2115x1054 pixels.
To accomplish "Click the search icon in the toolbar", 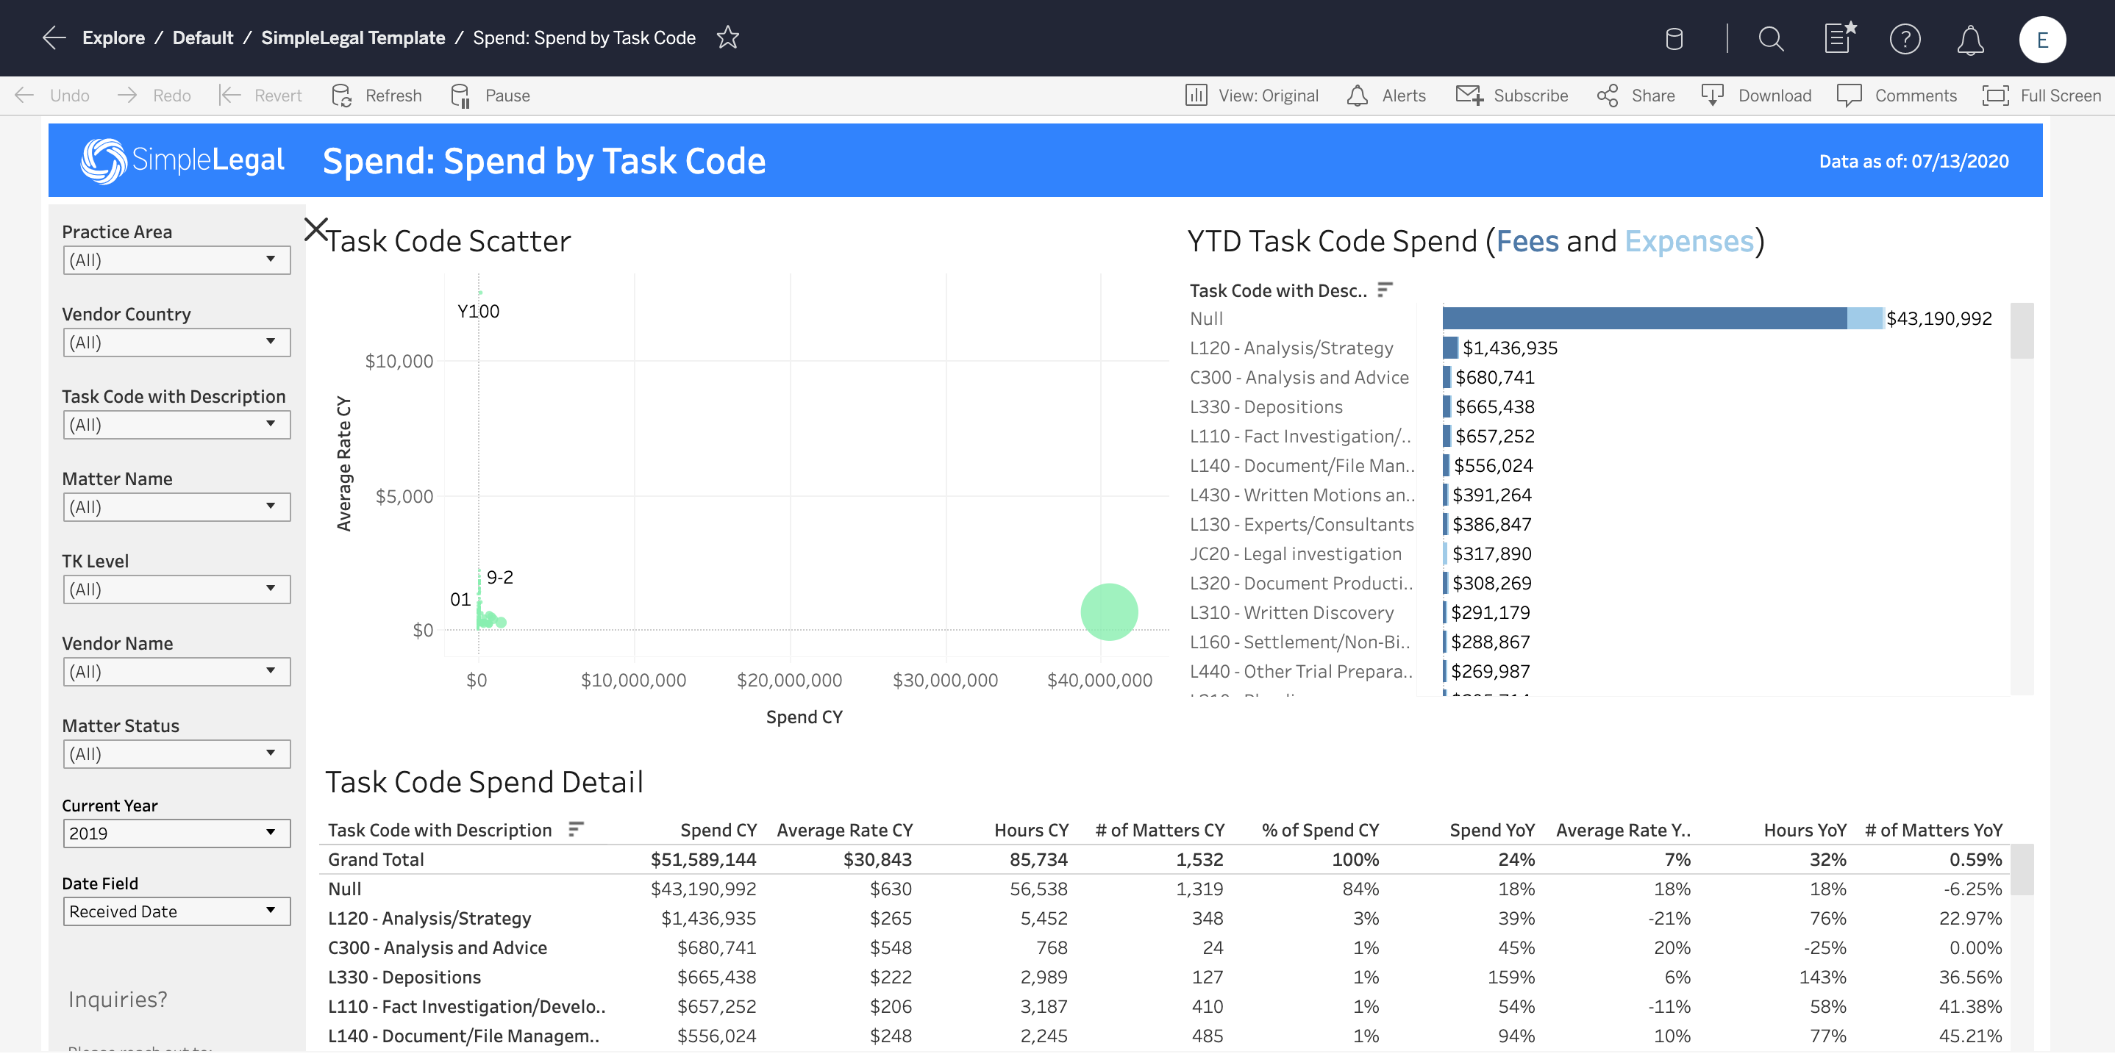I will pyautogui.click(x=1767, y=37).
